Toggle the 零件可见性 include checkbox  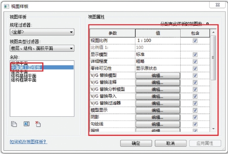tap(195, 68)
